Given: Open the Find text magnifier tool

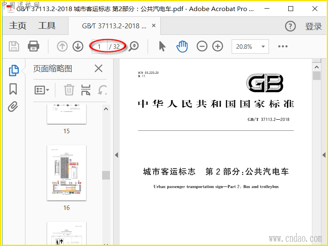Looking at the screenshot, I should pyautogui.click(x=134, y=46).
